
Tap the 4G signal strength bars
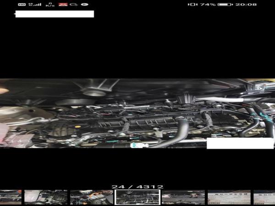click(x=34, y=5)
